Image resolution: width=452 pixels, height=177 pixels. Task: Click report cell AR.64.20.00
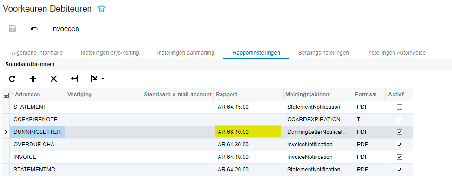coord(248,170)
